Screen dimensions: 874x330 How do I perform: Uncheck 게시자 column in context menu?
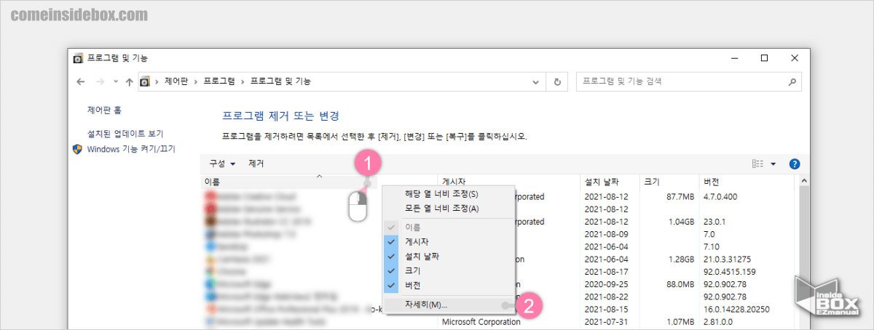pyautogui.click(x=449, y=241)
